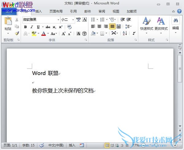Shrink font size with small A

[70, 34]
